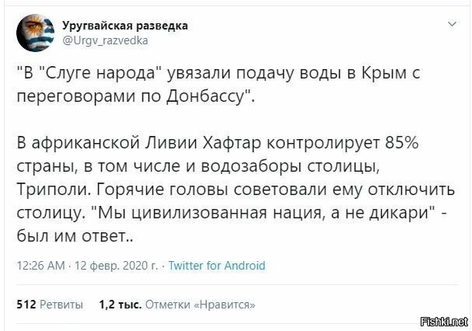
Task: Expand the tweet options chevron
Action: tap(453, 26)
